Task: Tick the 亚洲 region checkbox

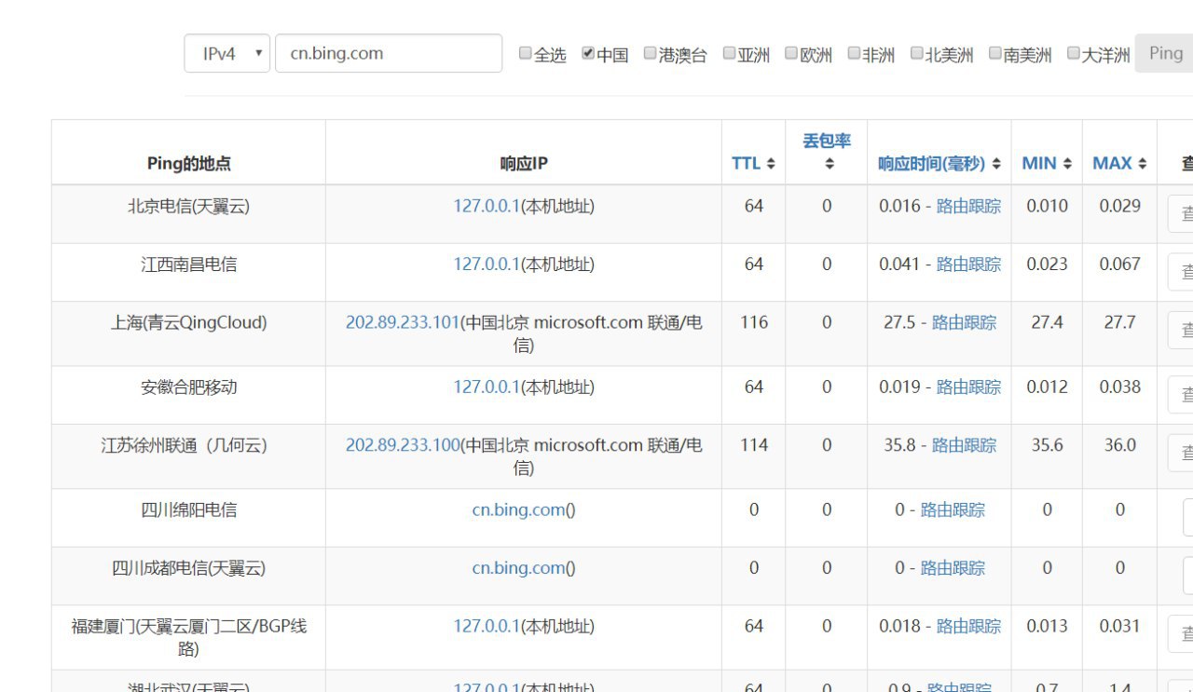Action: [x=729, y=53]
